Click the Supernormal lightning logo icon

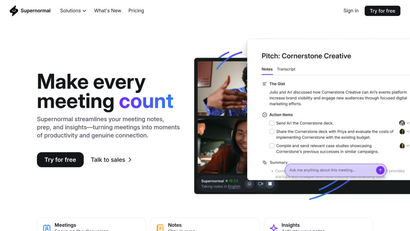14,11
